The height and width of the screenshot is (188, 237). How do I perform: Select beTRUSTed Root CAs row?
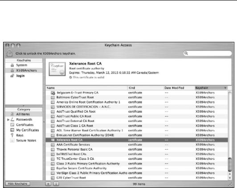[137, 154]
